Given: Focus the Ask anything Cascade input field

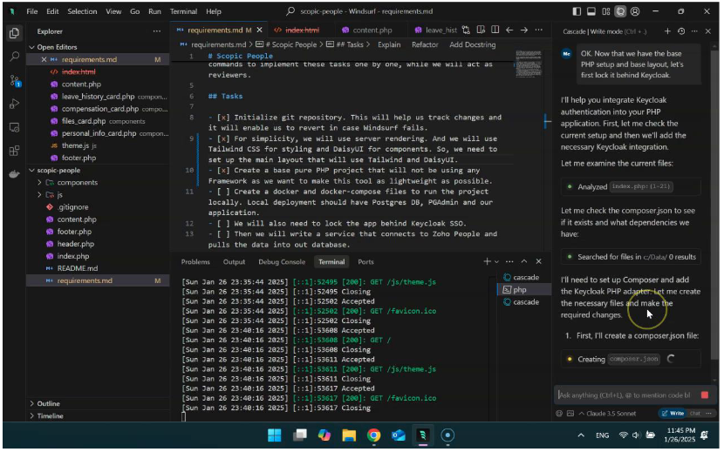Looking at the screenshot, I should pos(625,395).
